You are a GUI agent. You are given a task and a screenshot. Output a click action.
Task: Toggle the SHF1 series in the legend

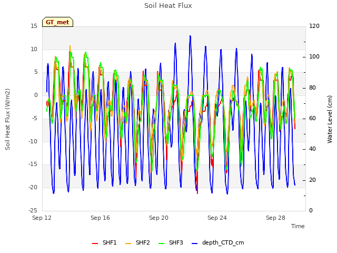[104, 242]
